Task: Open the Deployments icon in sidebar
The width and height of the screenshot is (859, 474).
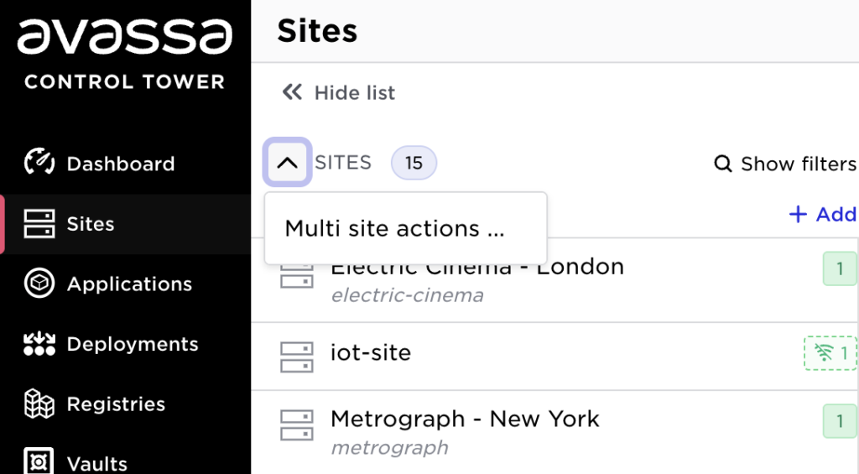Action: click(x=39, y=344)
